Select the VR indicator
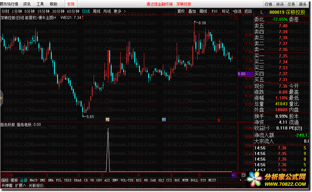 pyautogui.click(x=92, y=180)
